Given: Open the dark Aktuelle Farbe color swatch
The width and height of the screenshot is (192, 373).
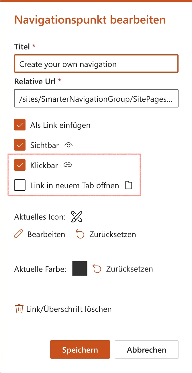Looking at the screenshot, I should (80, 269).
